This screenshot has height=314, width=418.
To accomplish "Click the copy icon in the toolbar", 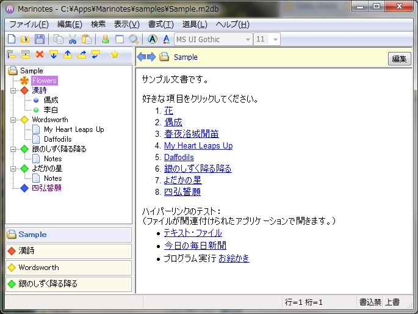I will click(59, 39).
